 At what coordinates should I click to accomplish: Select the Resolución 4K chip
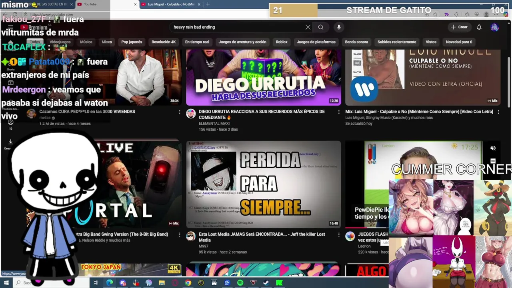tap(164, 42)
